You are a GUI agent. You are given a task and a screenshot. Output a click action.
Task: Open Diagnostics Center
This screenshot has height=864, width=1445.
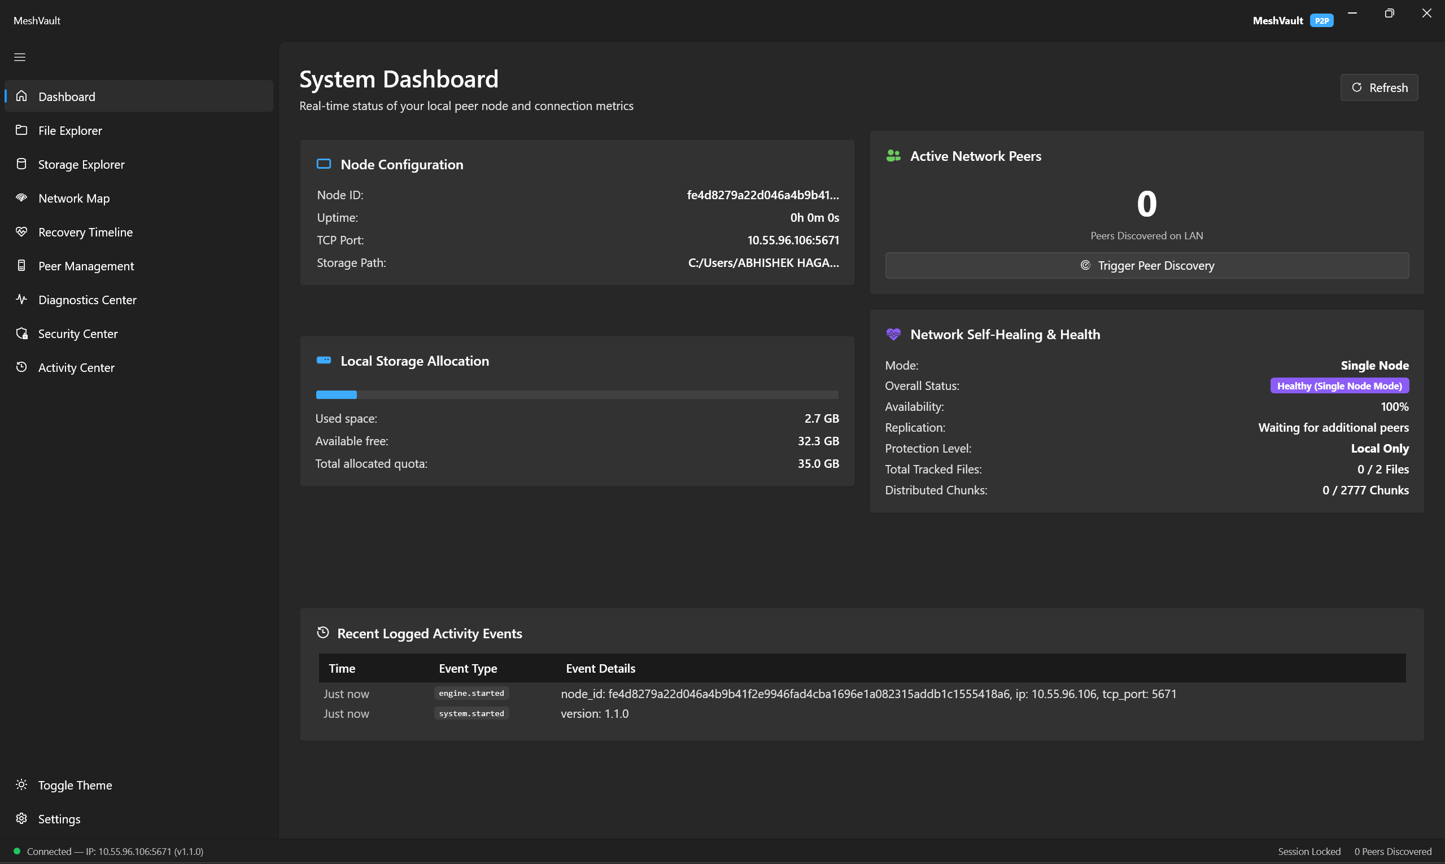click(138, 299)
